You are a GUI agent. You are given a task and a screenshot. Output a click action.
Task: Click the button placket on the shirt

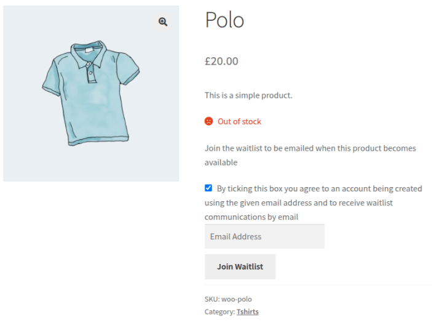click(90, 71)
